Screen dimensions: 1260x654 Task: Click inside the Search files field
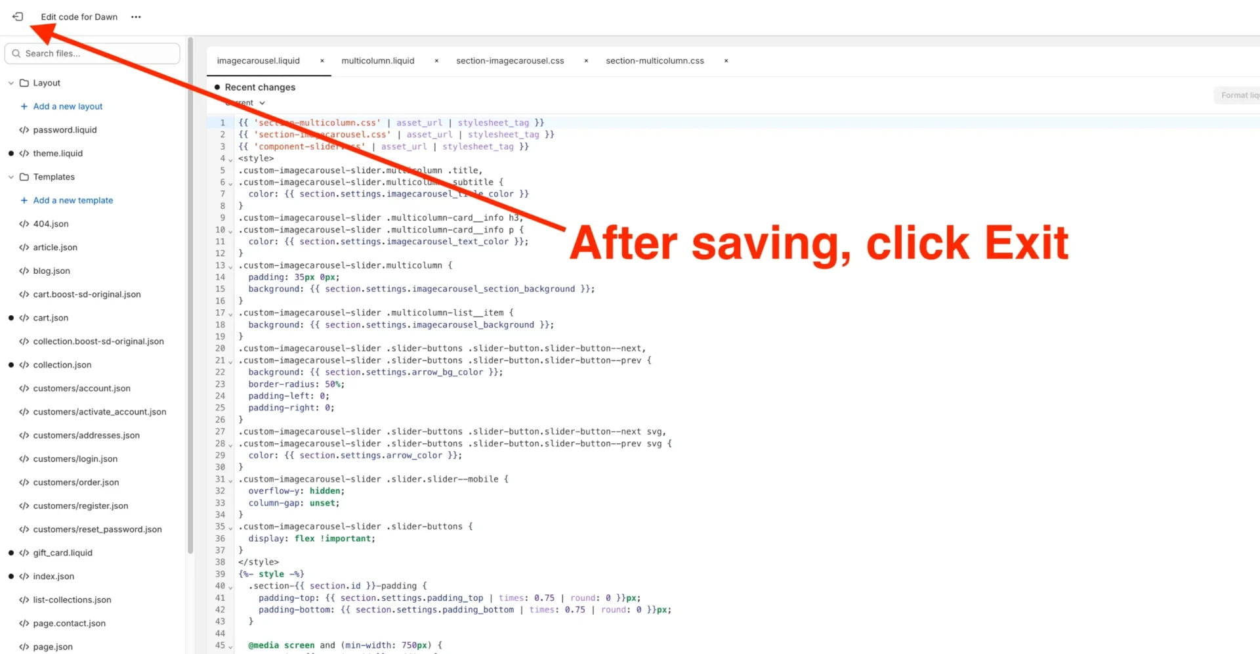coord(92,53)
